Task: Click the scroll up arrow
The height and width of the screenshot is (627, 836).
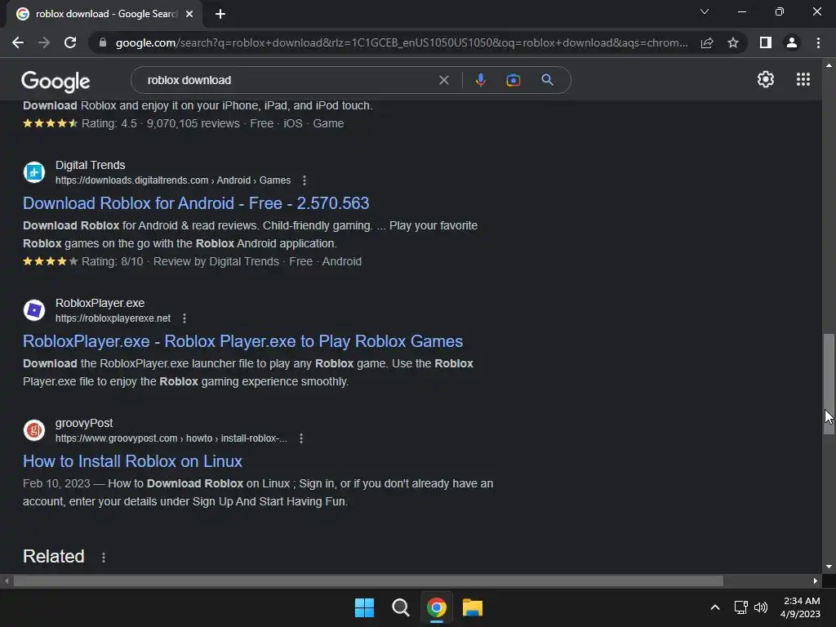Action: pos(829,65)
